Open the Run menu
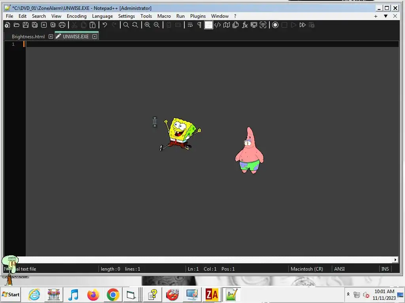This screenshot has height=303, width=405. (x=180, y=16)
